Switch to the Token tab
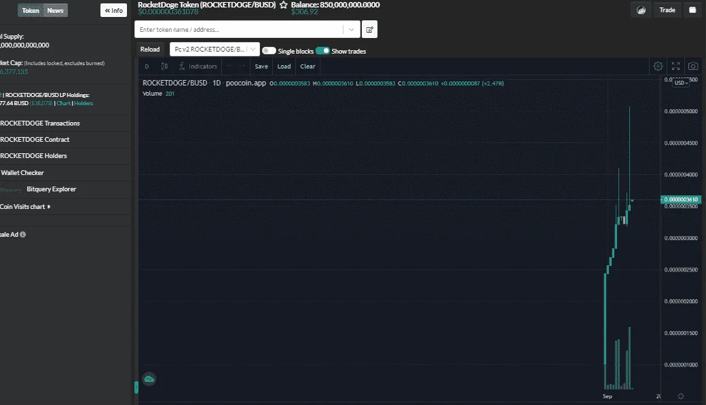 tap(31, 10)
